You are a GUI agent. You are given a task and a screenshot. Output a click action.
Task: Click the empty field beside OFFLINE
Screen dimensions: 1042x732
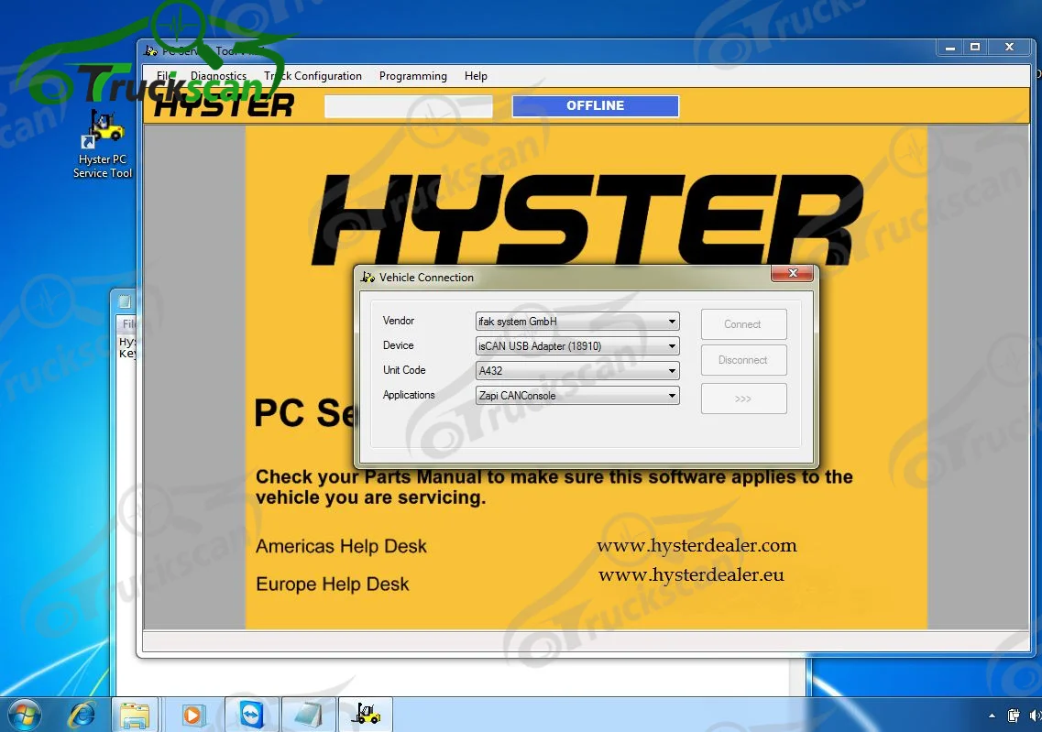click(x=409, y=106)
